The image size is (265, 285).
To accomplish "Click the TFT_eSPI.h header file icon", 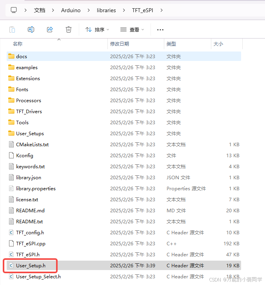I will pyautogui.click(x=11, y=254).
